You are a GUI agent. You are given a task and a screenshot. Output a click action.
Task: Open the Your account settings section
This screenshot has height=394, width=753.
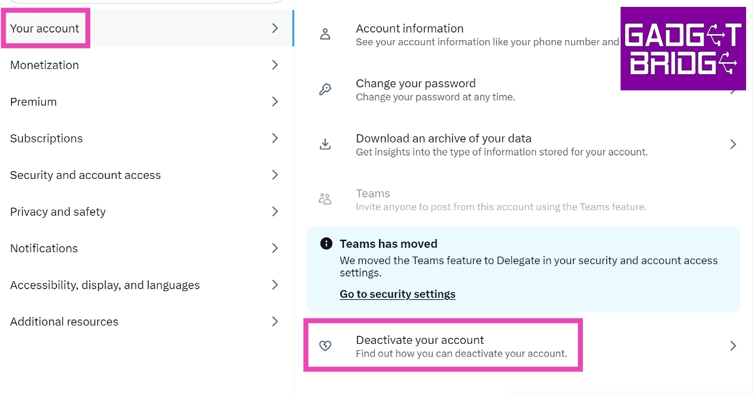click(45, 28)
